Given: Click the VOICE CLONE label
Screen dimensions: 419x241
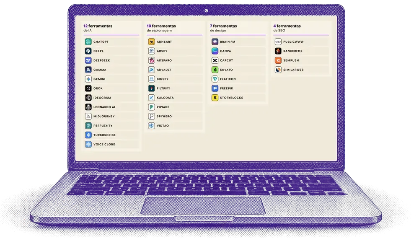Looking at the screenshot, I should point(104,145).
